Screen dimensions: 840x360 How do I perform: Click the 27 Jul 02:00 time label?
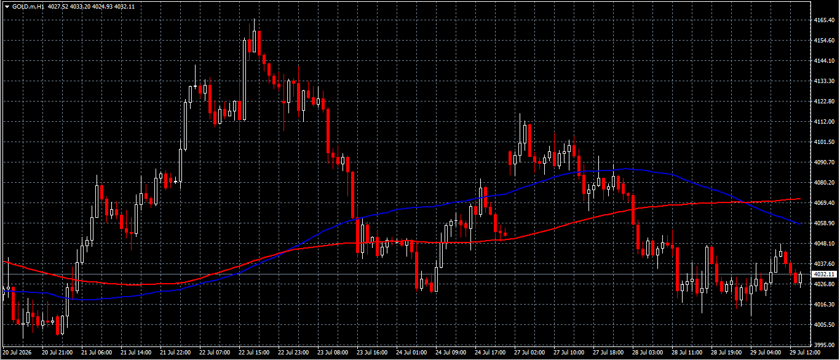529,353
